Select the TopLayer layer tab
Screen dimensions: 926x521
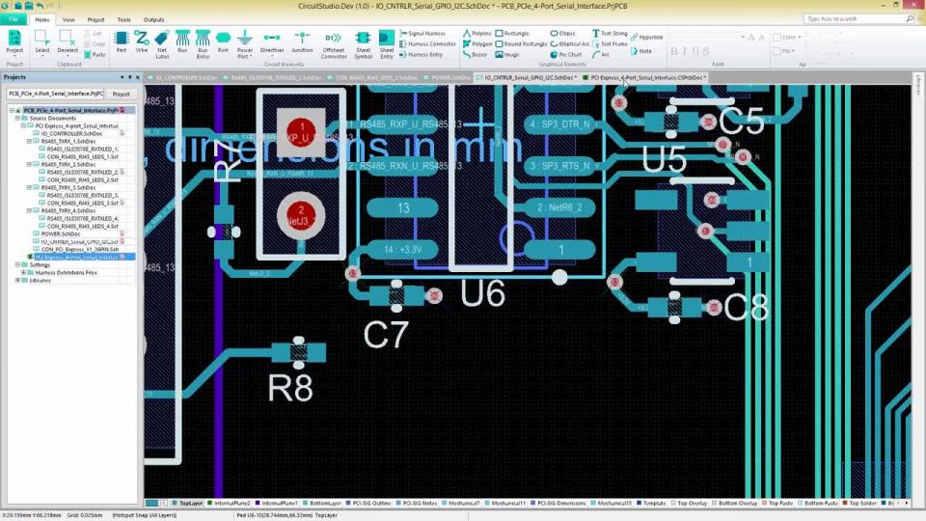188,504
